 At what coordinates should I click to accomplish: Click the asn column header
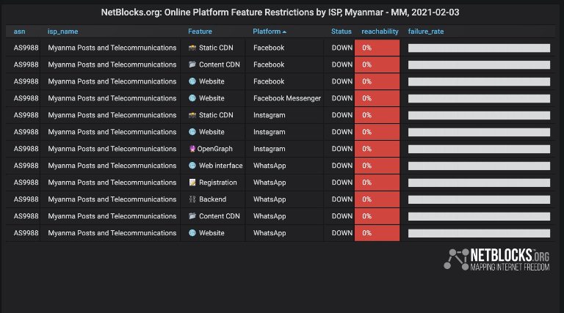click(x=20, y=32)
